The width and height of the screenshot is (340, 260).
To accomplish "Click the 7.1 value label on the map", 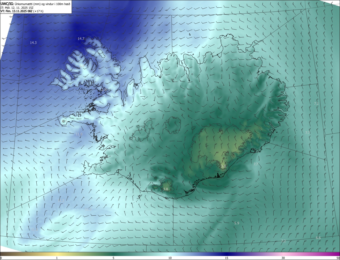I will (316, 103).
